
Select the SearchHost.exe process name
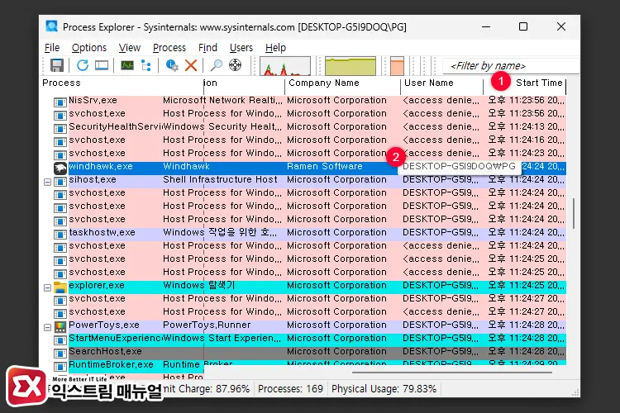point(105,351)
